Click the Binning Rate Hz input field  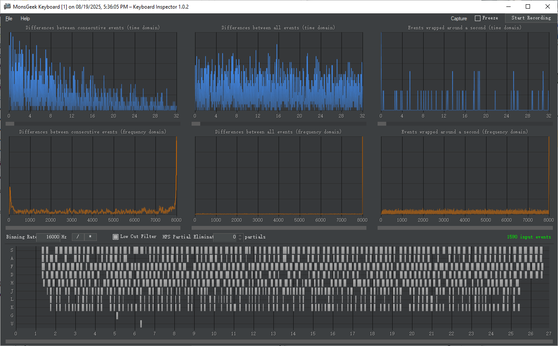(x=48, y=237)
